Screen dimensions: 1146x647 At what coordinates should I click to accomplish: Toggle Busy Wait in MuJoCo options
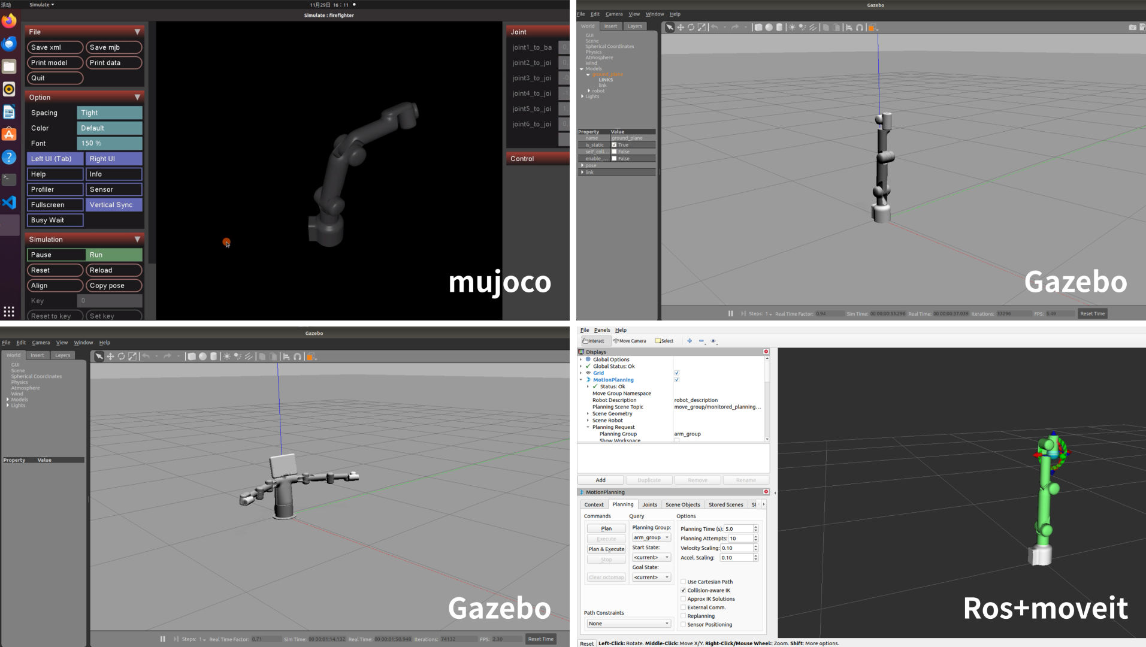tap(55, 220)
